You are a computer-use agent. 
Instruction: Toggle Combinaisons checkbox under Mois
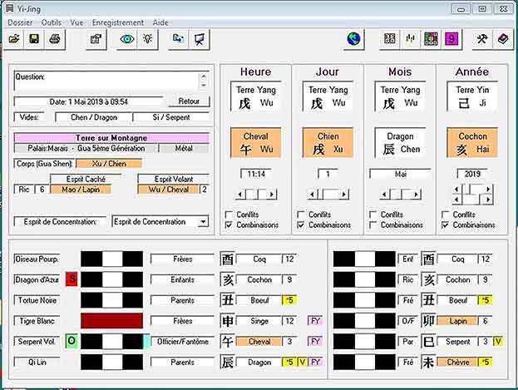pos(372,225)
